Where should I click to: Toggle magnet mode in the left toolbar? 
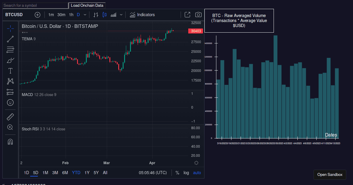pyautogui.click(x=10, y=142)
